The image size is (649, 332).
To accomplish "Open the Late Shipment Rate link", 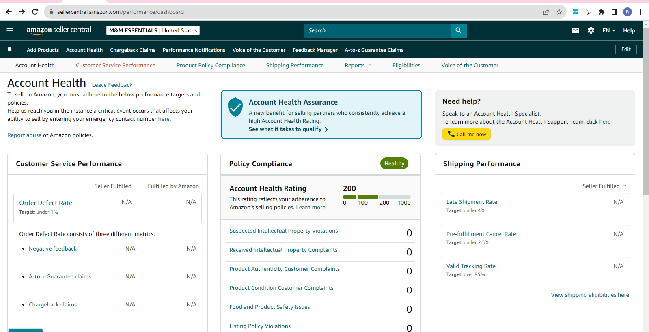I will click(472, 202).
